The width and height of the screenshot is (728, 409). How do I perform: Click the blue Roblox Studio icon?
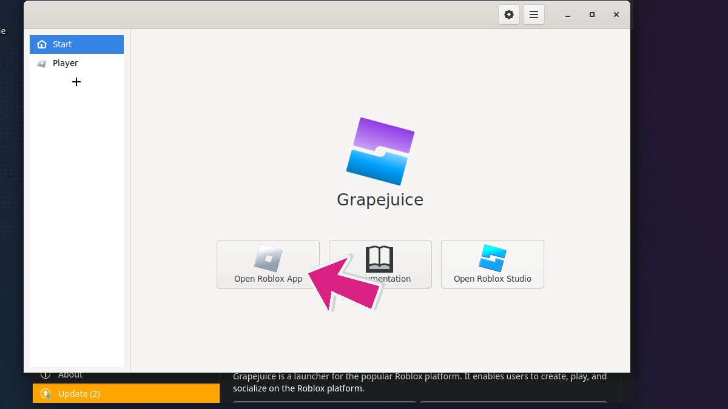pos(492,258)
